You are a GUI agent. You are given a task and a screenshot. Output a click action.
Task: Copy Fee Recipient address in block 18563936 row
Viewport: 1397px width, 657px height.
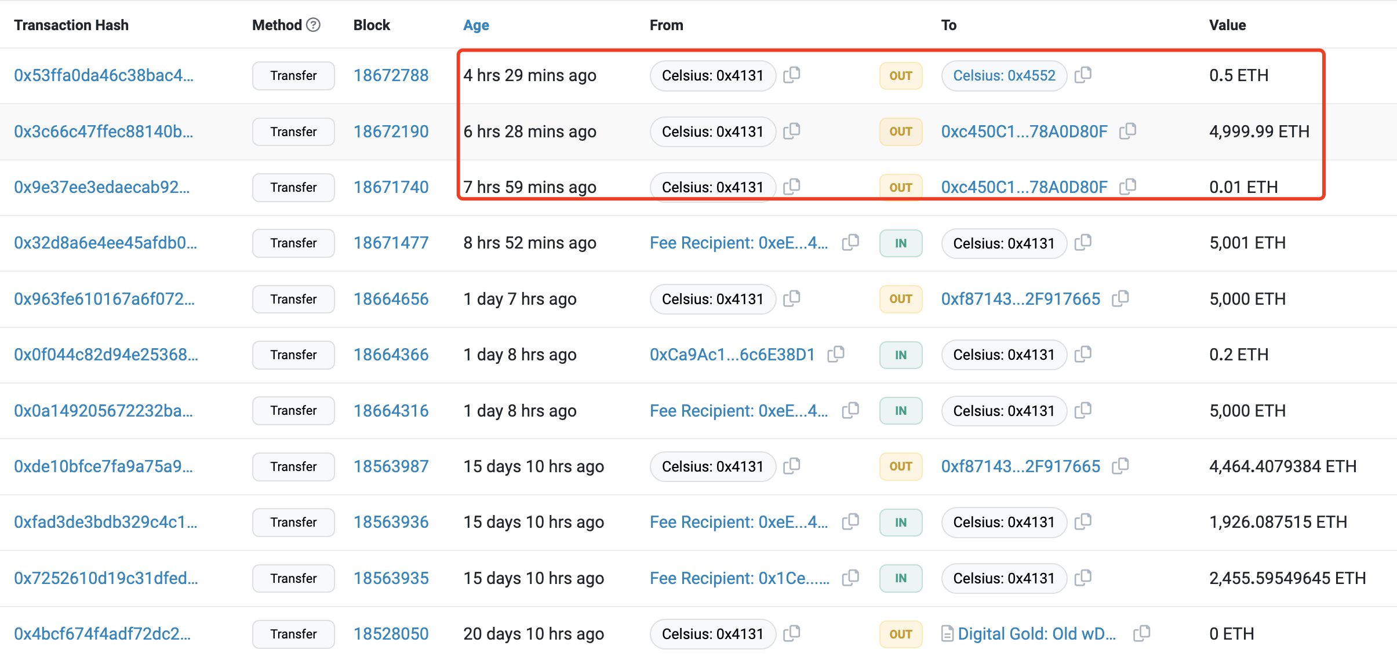[850, 521]
